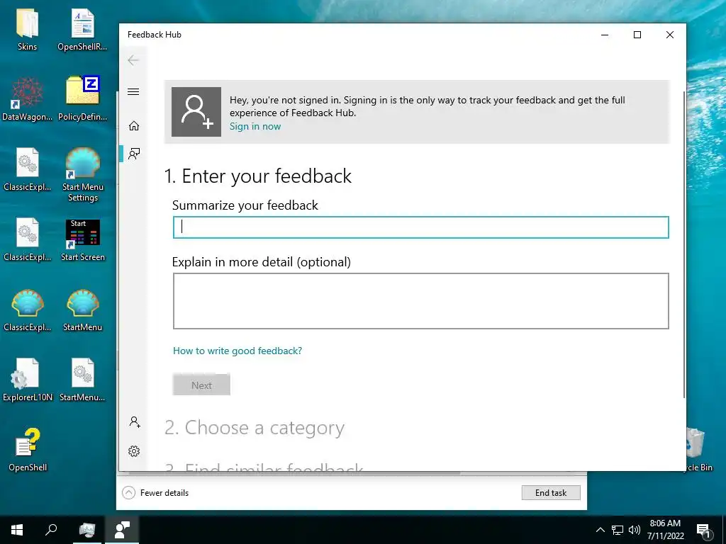
Task: Select the OpenShellR... desktop file
Action: point(82,30)
